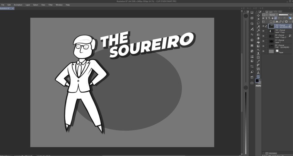This screenshot has width=293, height=156.
Task: Open the Information panel tab
Action: tap(271, 153)
